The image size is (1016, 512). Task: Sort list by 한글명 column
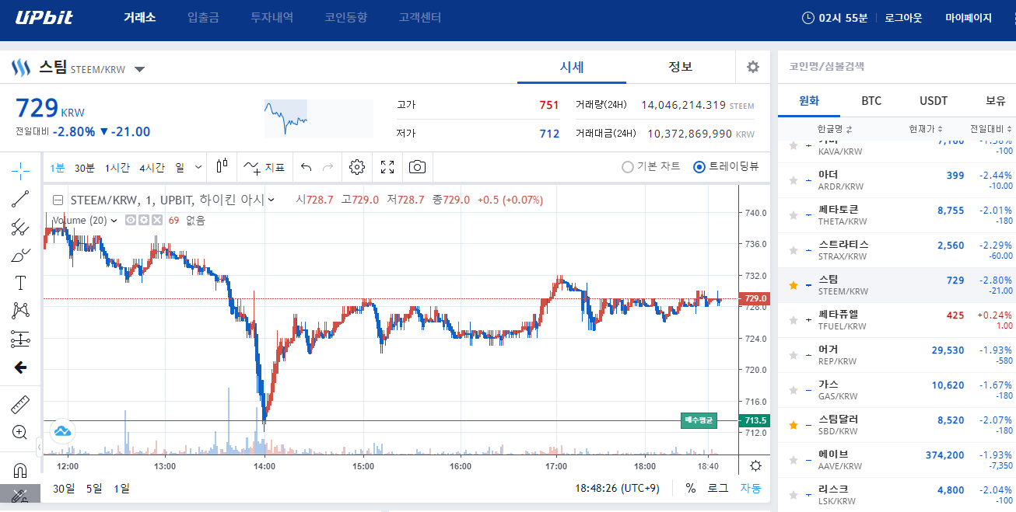834,129
